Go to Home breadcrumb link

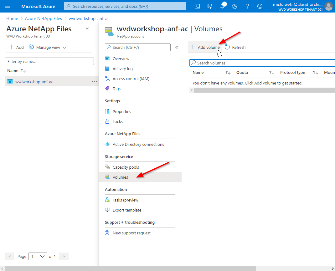click(12, 18)
